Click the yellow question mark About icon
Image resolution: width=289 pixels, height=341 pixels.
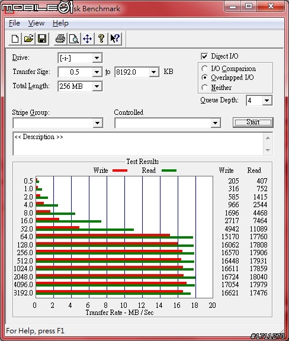101,39
